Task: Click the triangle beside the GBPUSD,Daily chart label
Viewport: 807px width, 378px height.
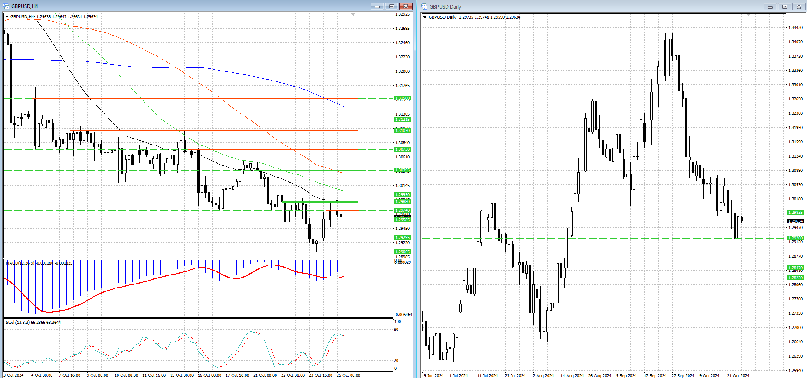Action: [425, 17]
